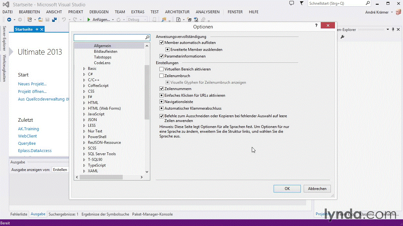Click the options tree vertical scrollbar thumb

point(147,92)
